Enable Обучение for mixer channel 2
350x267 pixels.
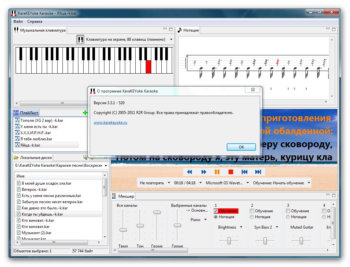click(252, 211)
